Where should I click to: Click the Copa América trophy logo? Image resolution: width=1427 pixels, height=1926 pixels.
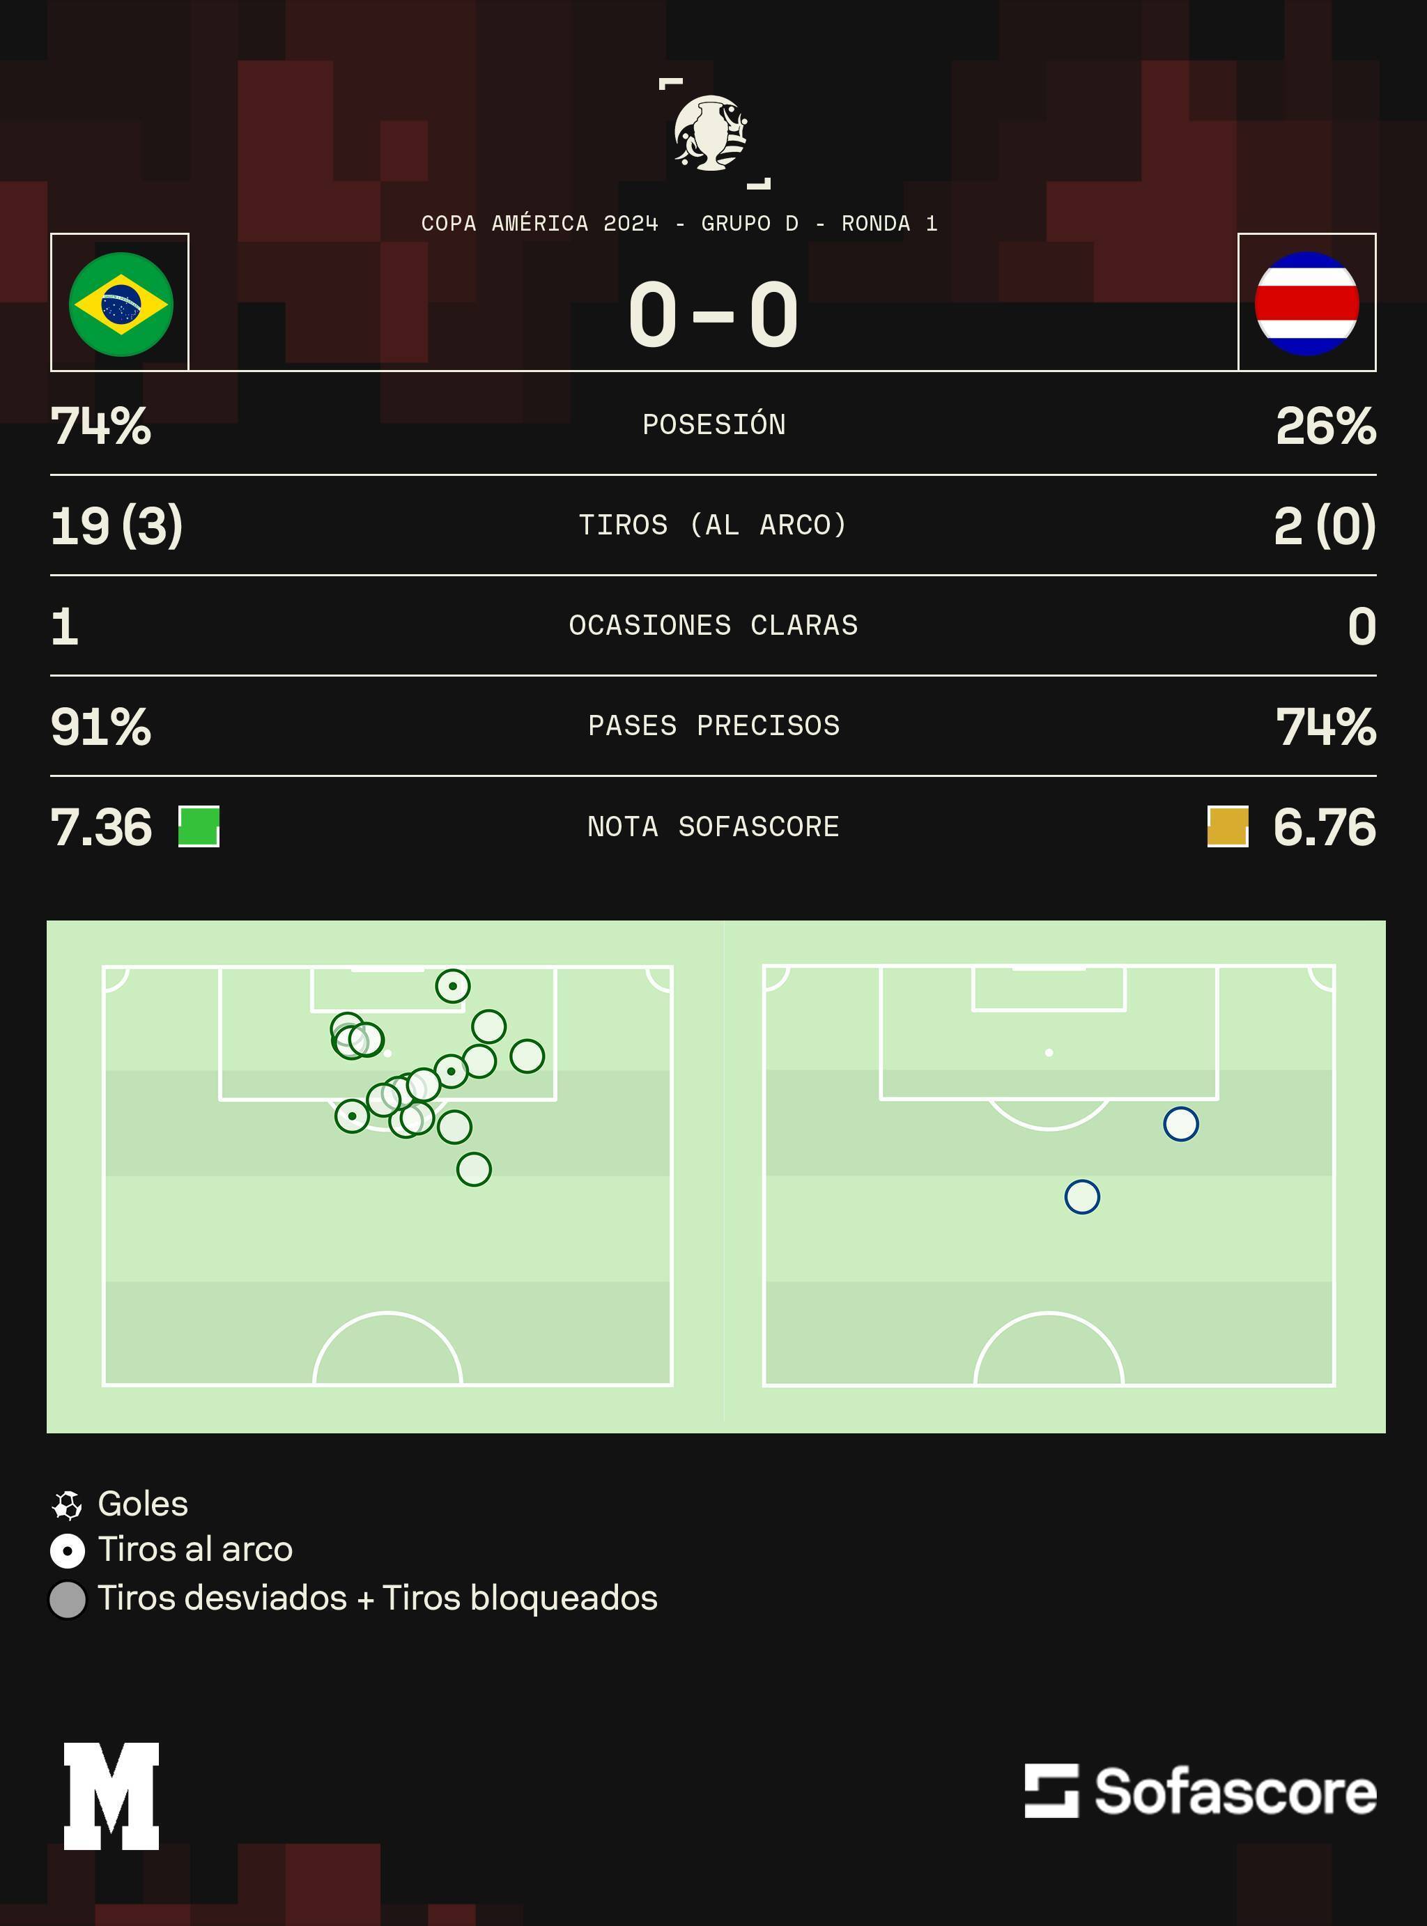coord(712,133)
